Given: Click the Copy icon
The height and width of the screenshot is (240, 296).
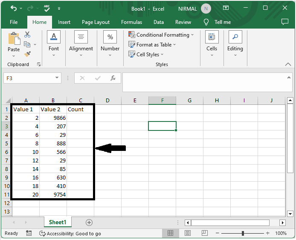Looking at the screenshot, I should pos(27,44).
